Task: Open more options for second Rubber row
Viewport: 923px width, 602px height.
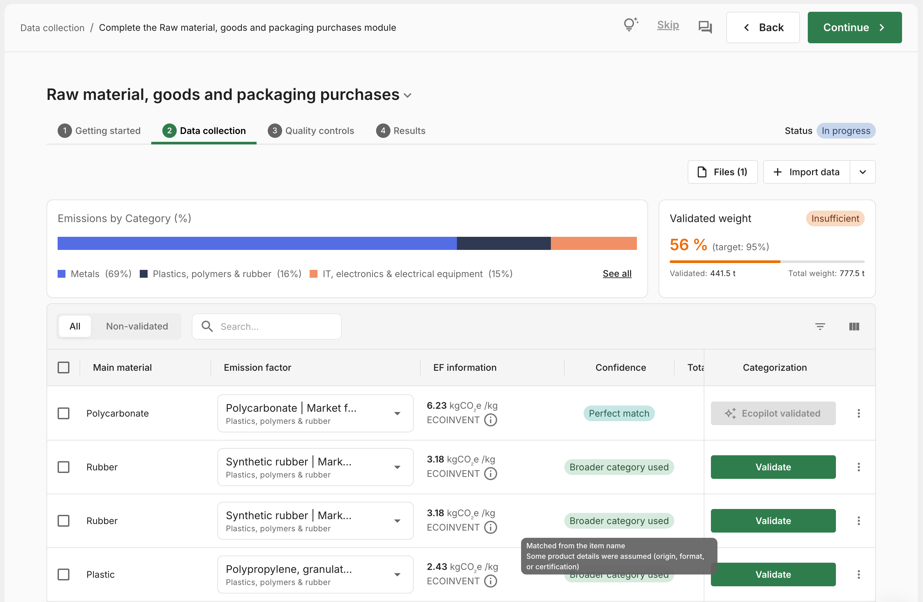Action: point(859,520)
